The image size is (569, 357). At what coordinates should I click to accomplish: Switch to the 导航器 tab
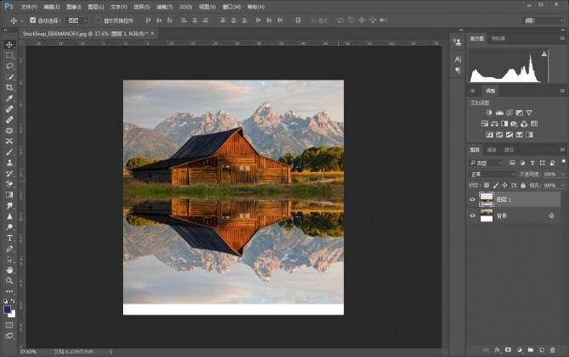[x=498, y=38]
